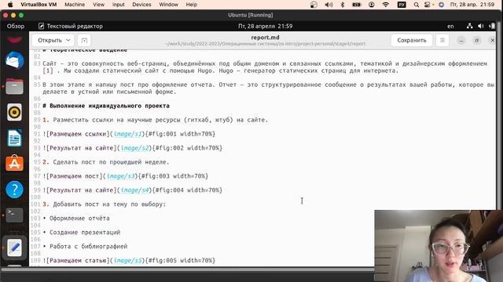This screenshot has height=282, width=503.
Task: Click the image/s2 link
Action: point(134,148)
